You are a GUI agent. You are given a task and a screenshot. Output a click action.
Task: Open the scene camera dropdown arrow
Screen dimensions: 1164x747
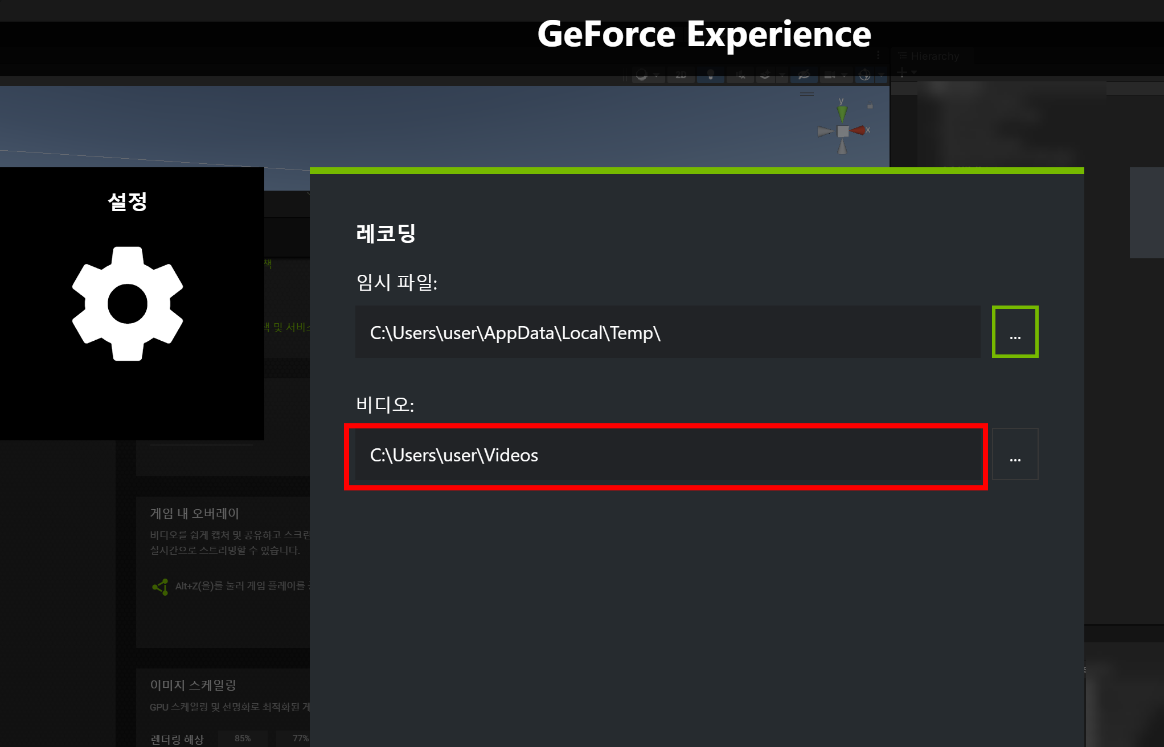pos(845,75)
